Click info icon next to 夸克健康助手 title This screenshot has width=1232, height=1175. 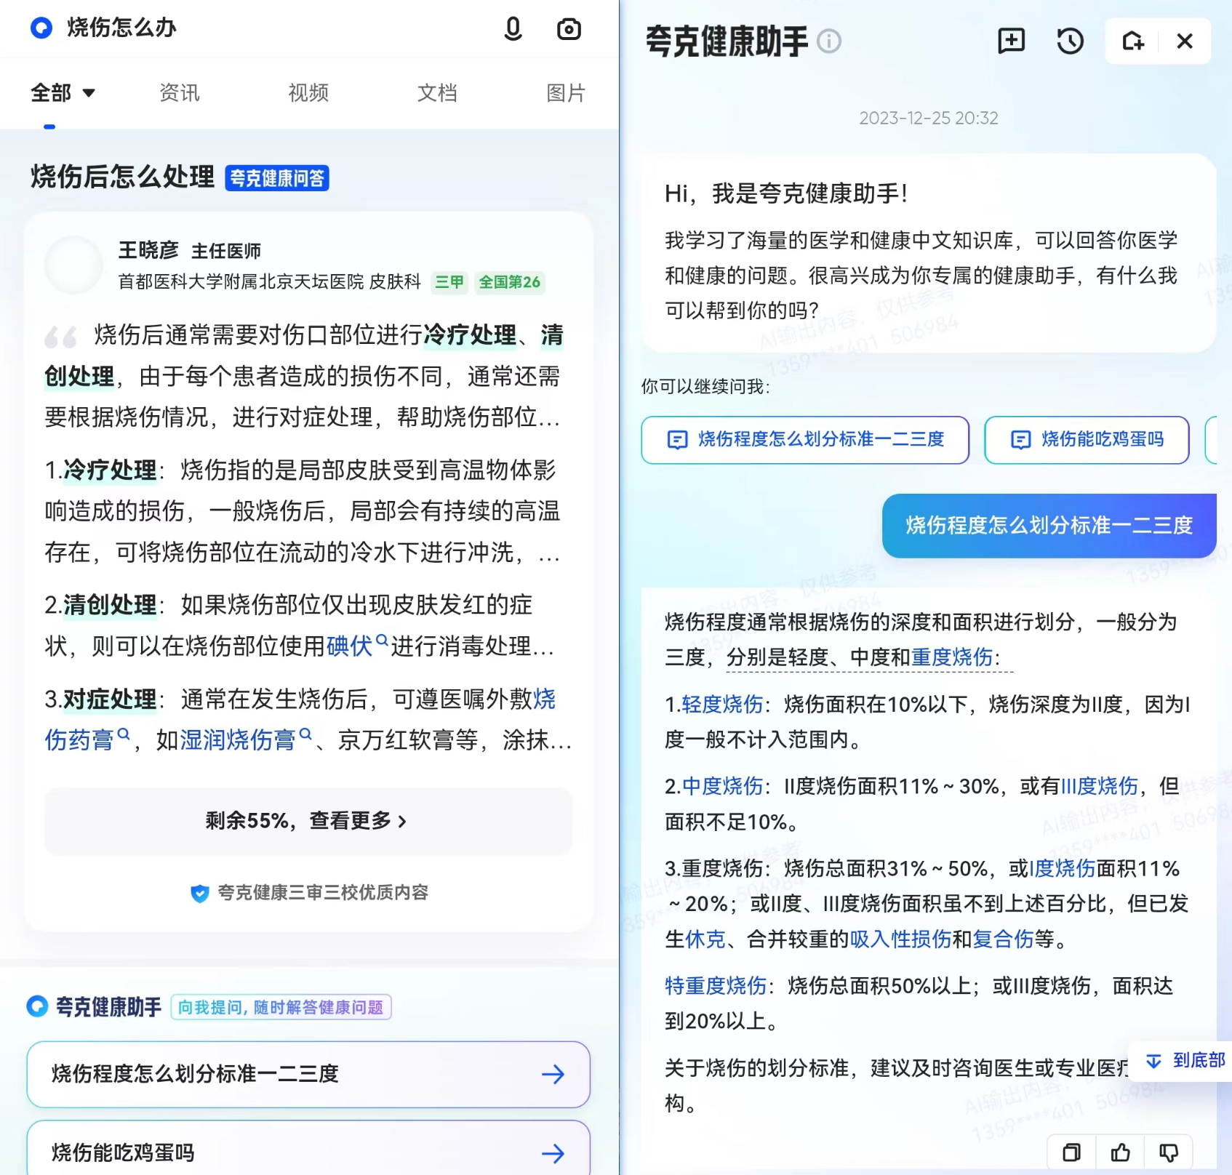[829, 41]
